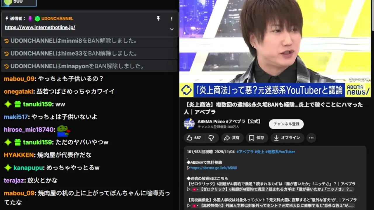The height and width of the screenshot is (210, 374).
Task: Open the ゼロクリック linked video chip
Action: pos(273,189)
